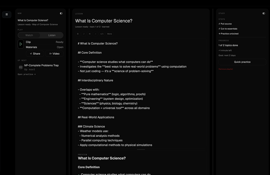Switch to Listen mode

tap(52, 35)
